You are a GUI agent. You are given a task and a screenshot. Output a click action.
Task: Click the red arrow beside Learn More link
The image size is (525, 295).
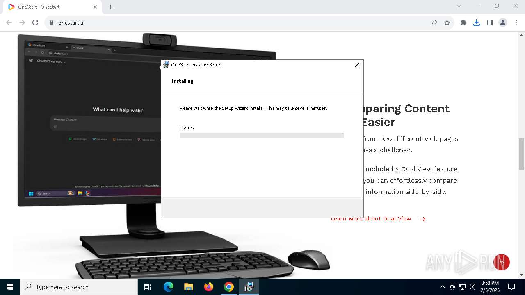click(422, 219)
